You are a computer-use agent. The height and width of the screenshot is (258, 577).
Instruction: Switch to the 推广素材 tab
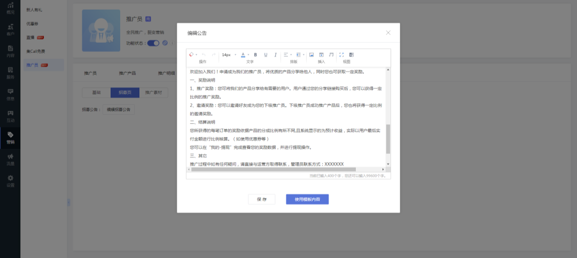(x=157, y=92)
